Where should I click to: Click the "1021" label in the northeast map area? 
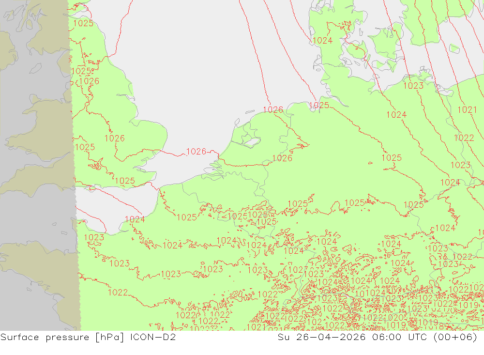(x=467, y=109)
